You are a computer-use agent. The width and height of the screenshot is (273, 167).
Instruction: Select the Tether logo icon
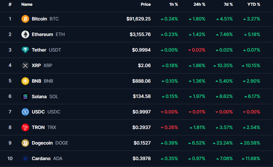click(x=25, y=50)
